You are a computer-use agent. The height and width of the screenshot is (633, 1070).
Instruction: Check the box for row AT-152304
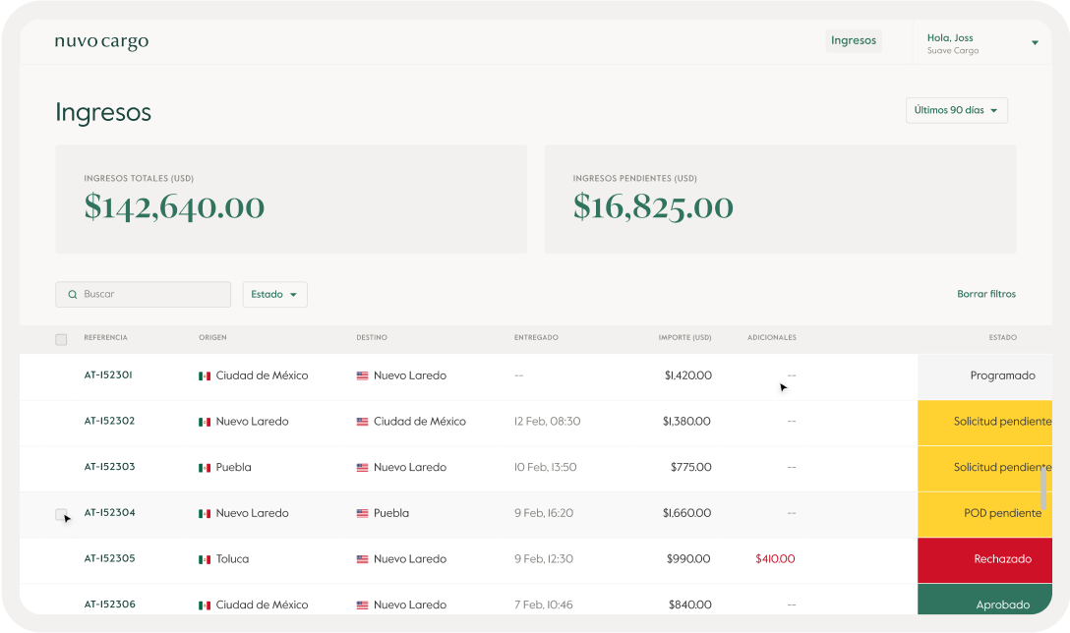61,514
